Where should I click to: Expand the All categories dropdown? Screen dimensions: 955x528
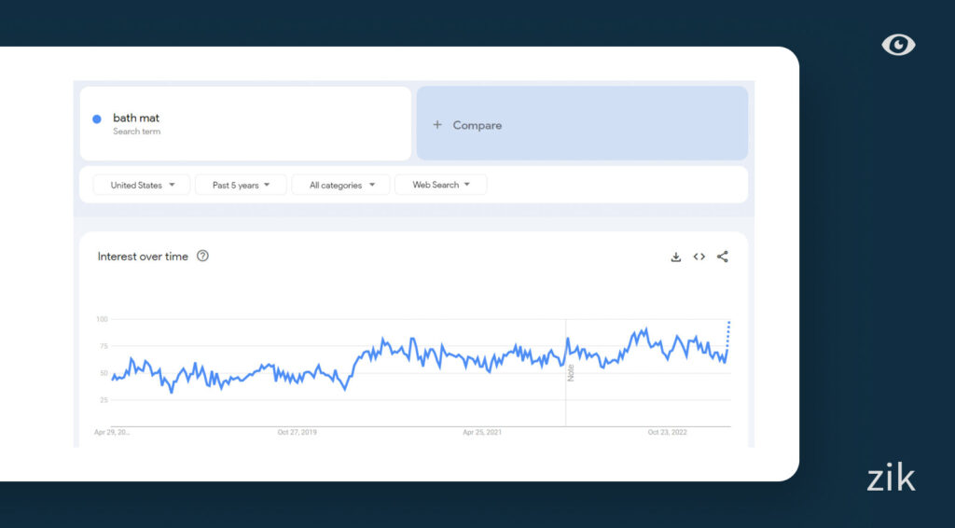pyautogui.click(x=341, y=185)
